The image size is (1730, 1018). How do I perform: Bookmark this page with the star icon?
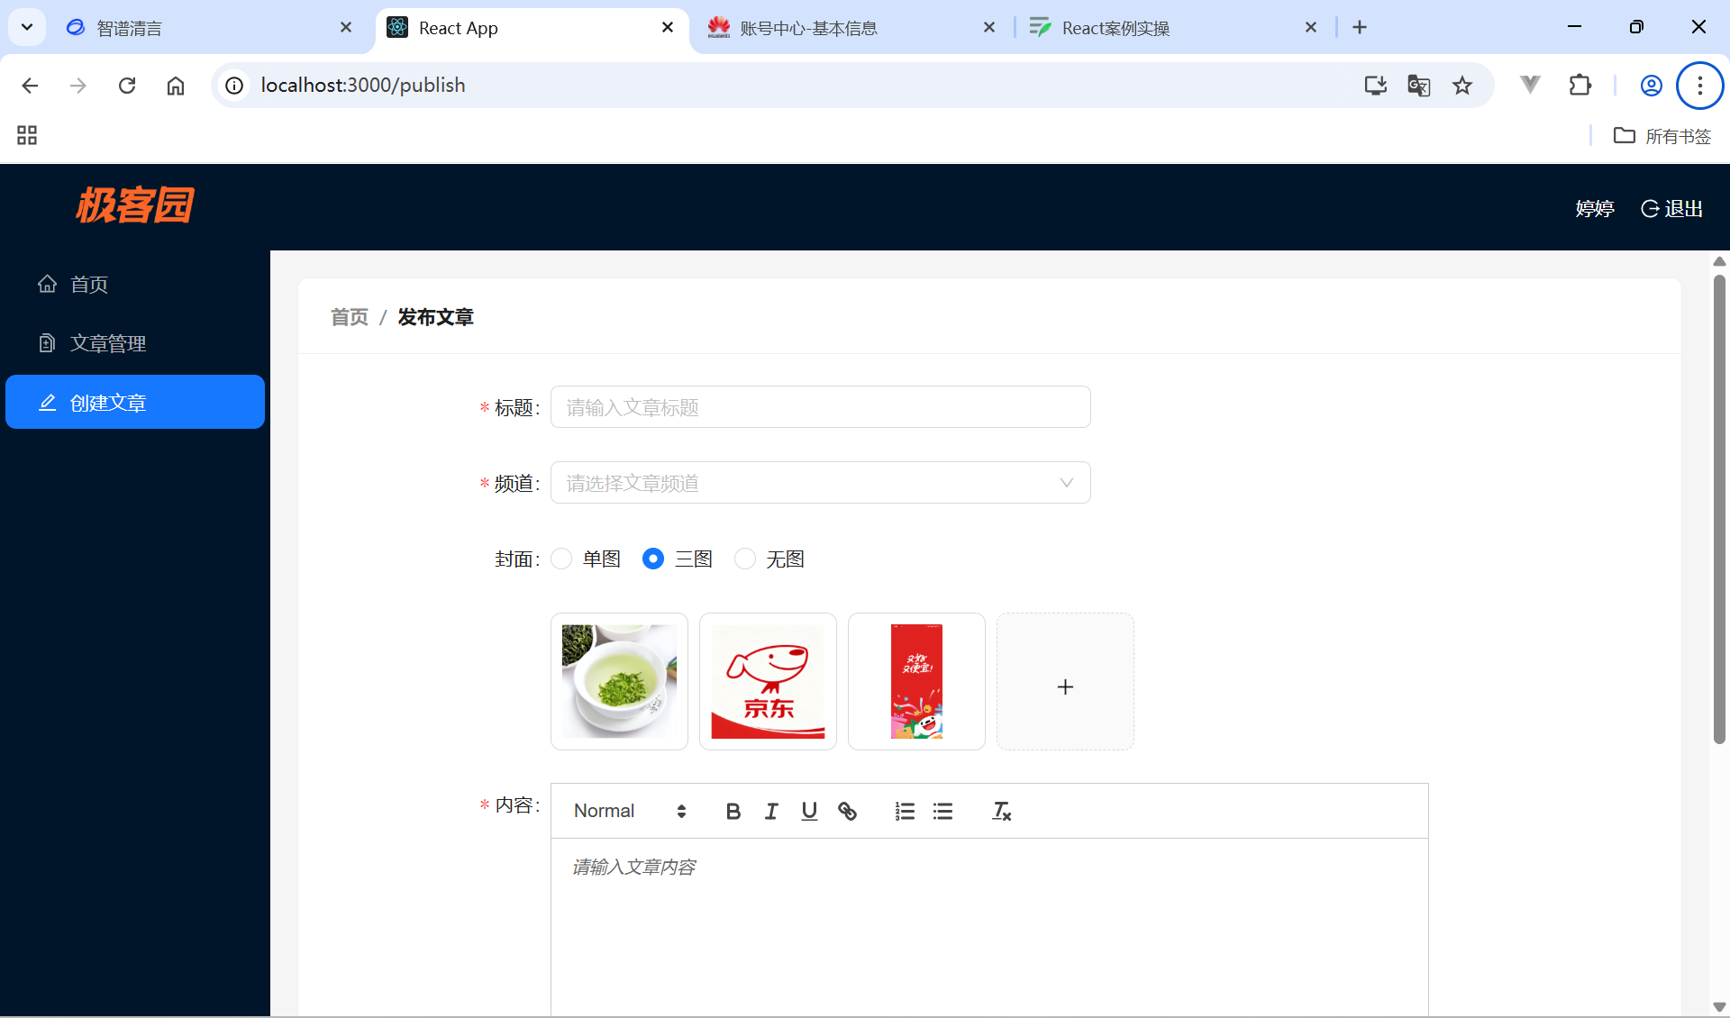1461,86
